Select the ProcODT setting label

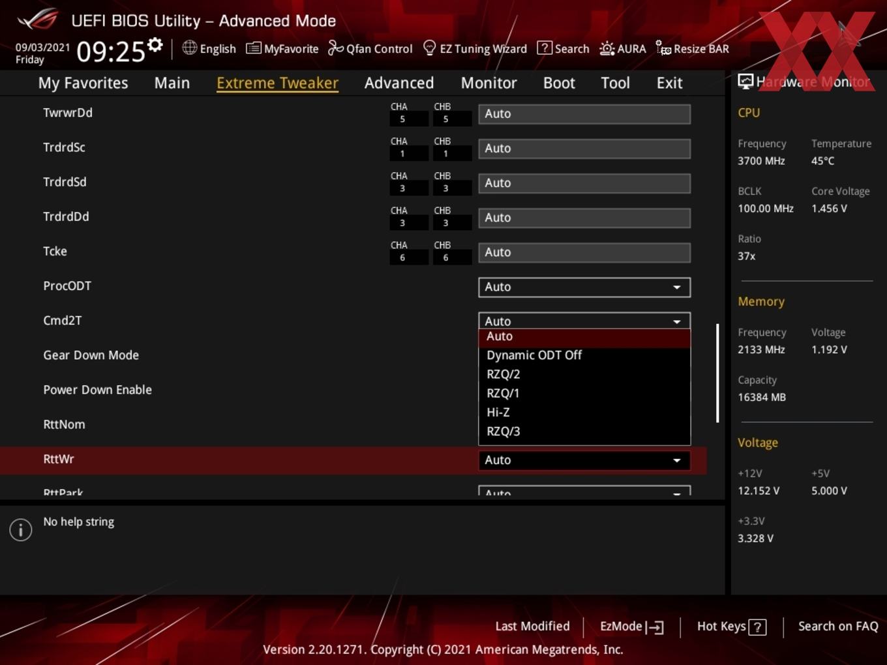point(67,286)
